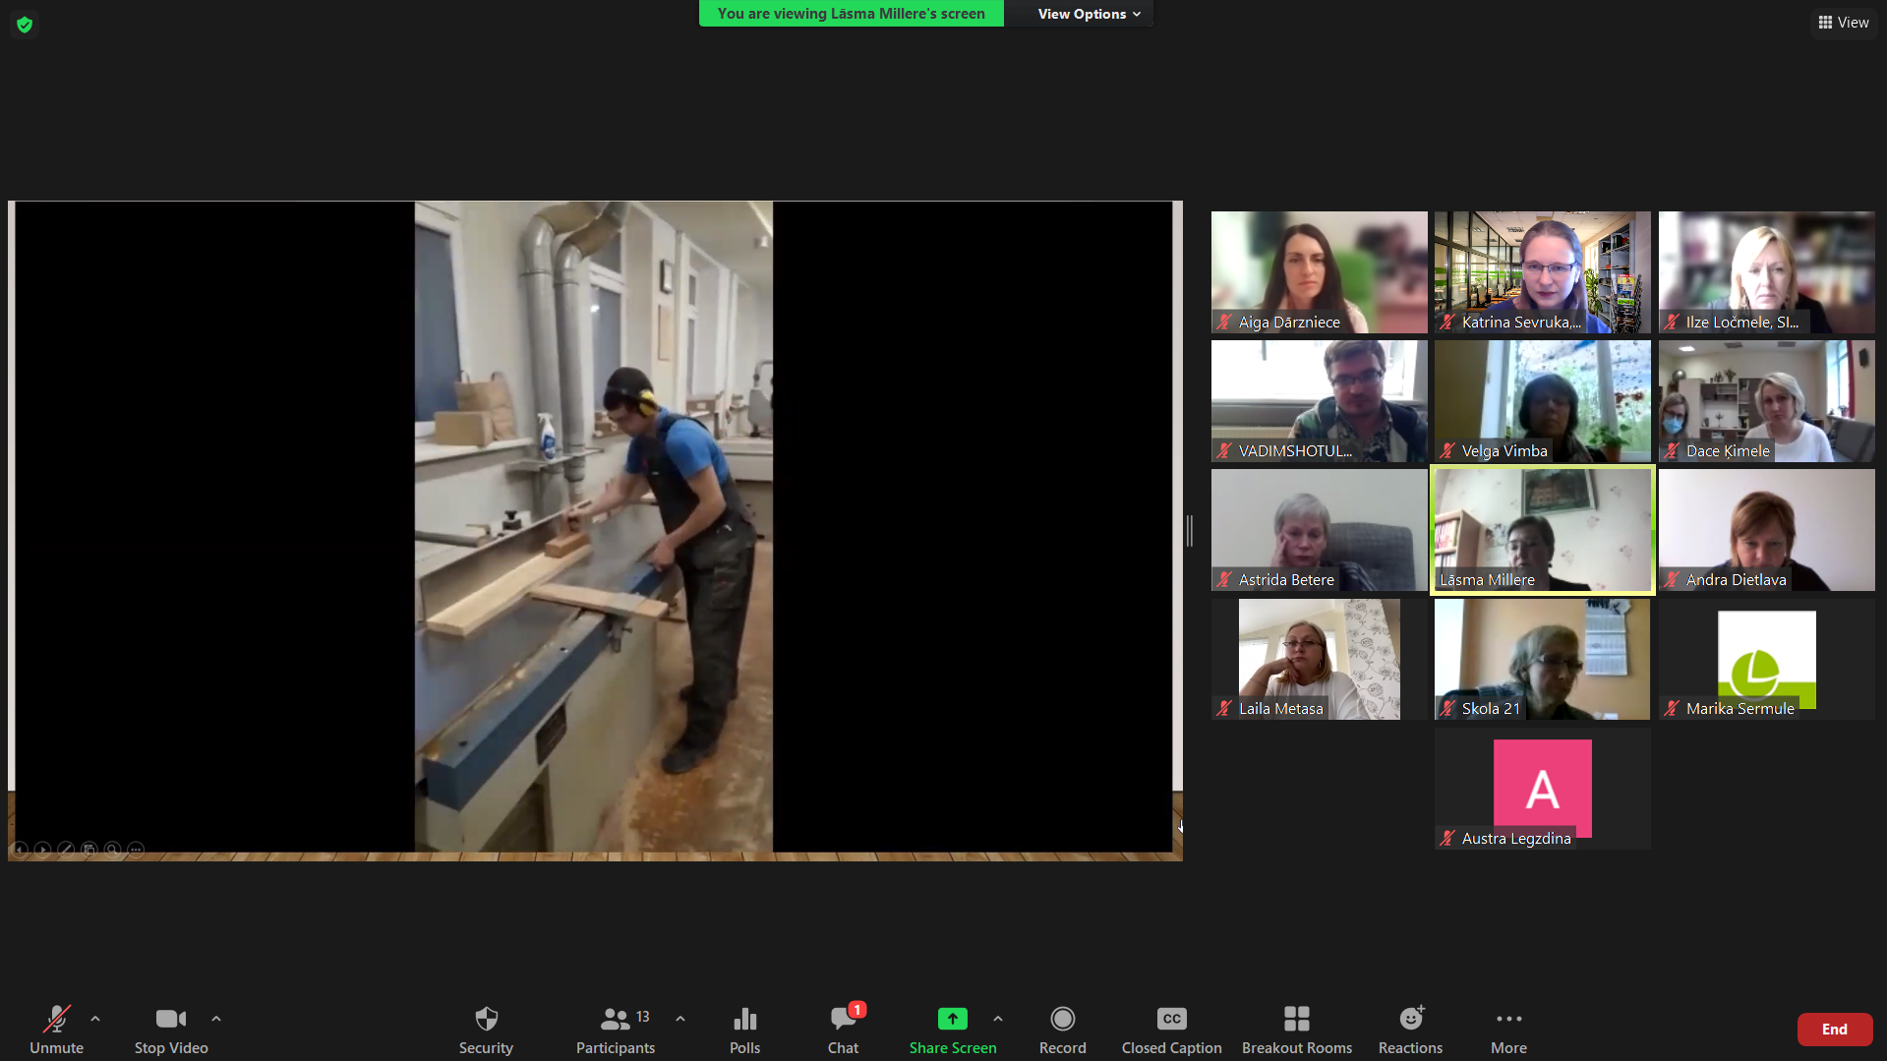Click muted mic icon on Velga Vimba

coord(1447,450)
